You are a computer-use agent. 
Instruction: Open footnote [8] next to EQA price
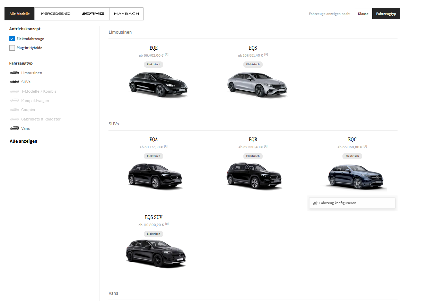point(166,146)
